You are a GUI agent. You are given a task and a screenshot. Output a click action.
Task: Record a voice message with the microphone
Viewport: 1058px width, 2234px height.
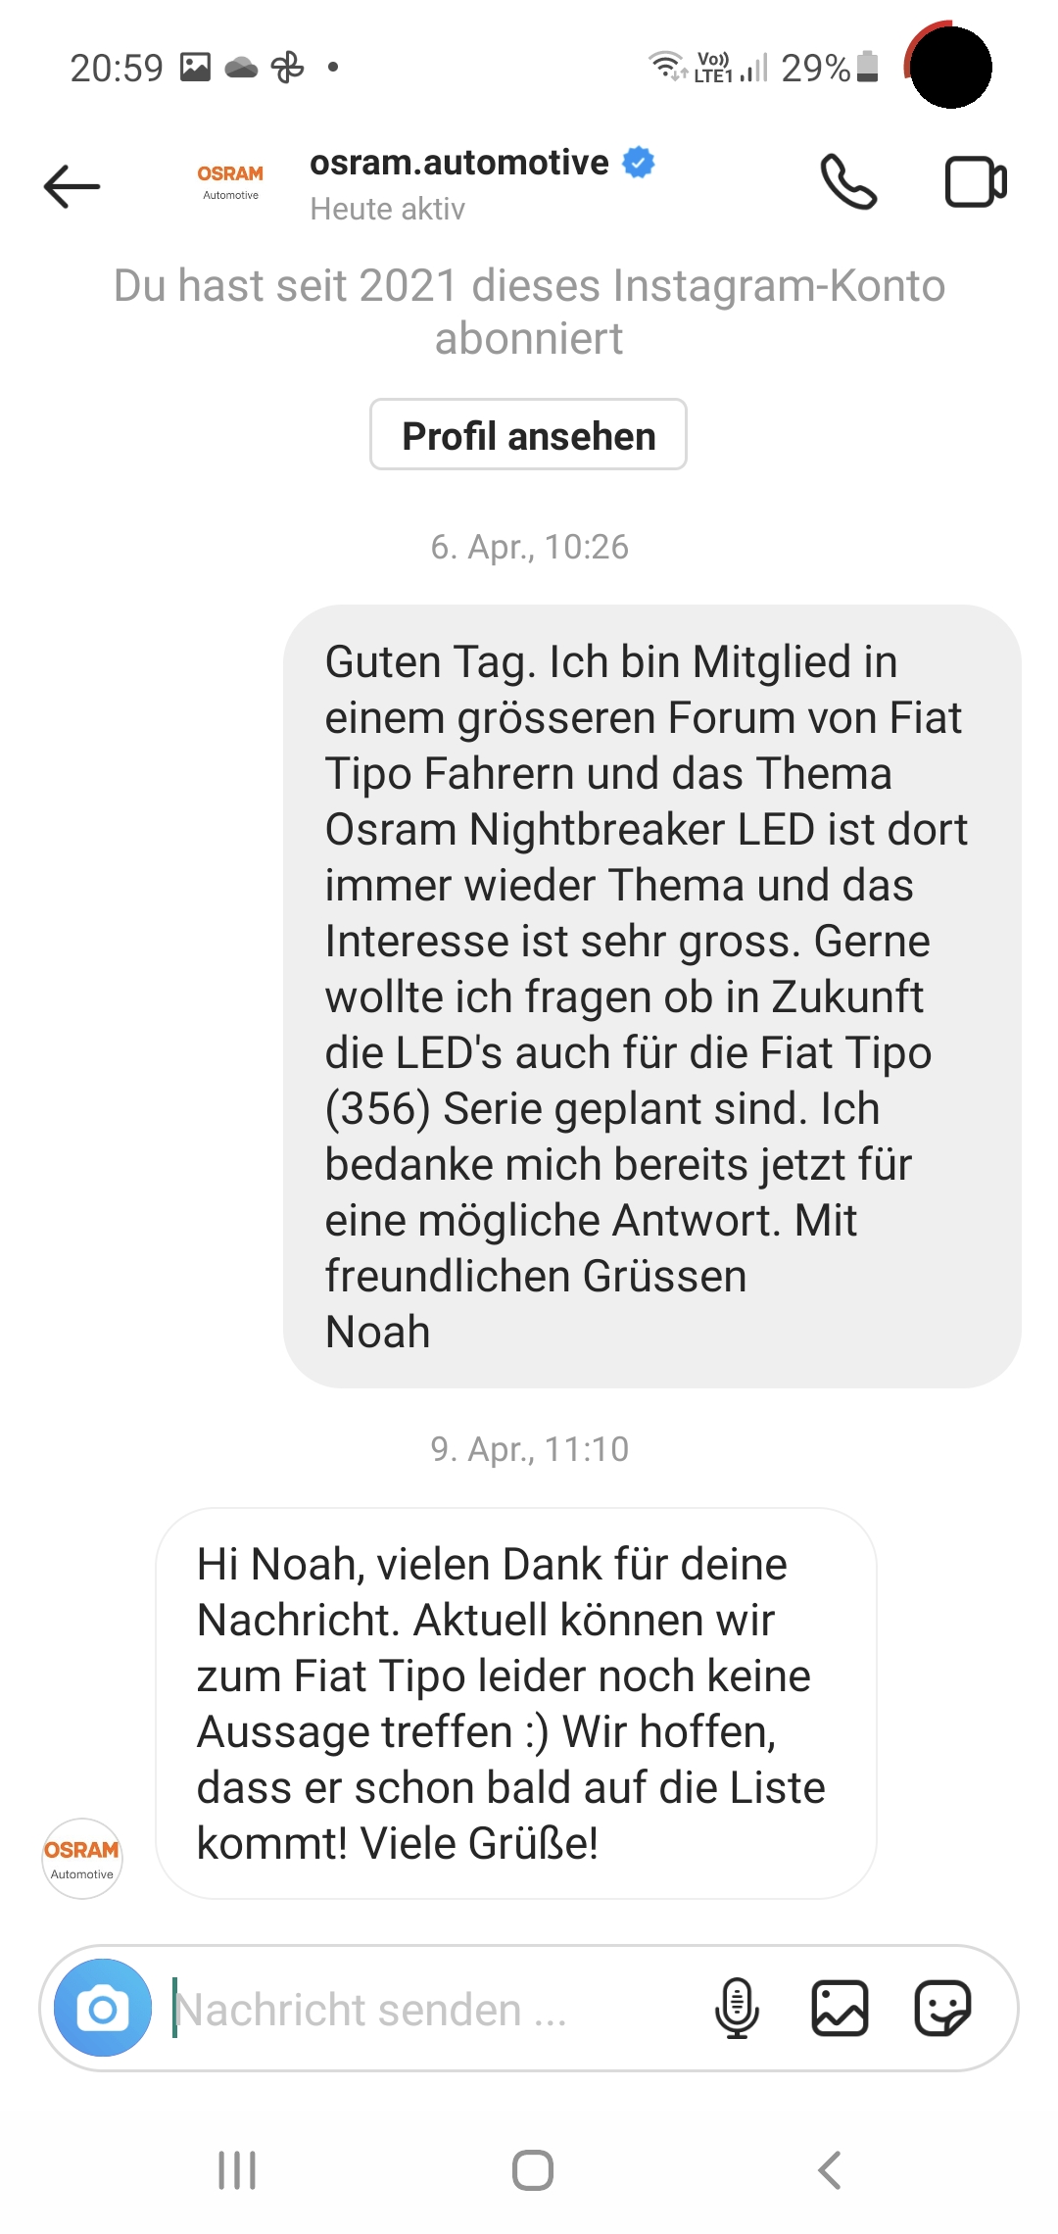click(x=737, y=2008)
